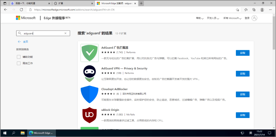Open the Collections icon

[x=254, y=10]
